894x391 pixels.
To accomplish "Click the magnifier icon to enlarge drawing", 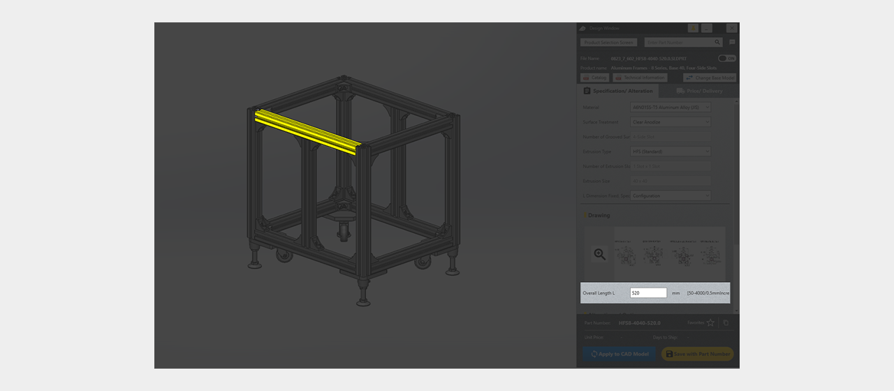I will click(x=599, y=254).
